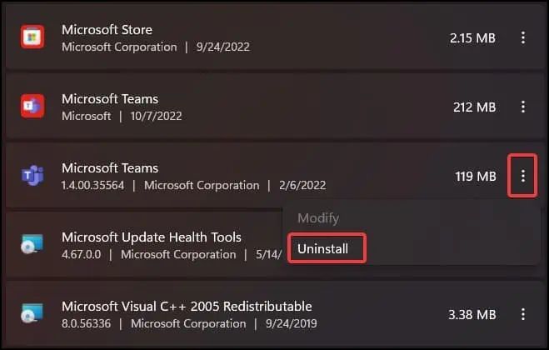Image resolution: width=549 pixels, height=350 pixels.
Task: Open three-dot menu for 119 MB Teams
Action: tap(522, 176)
